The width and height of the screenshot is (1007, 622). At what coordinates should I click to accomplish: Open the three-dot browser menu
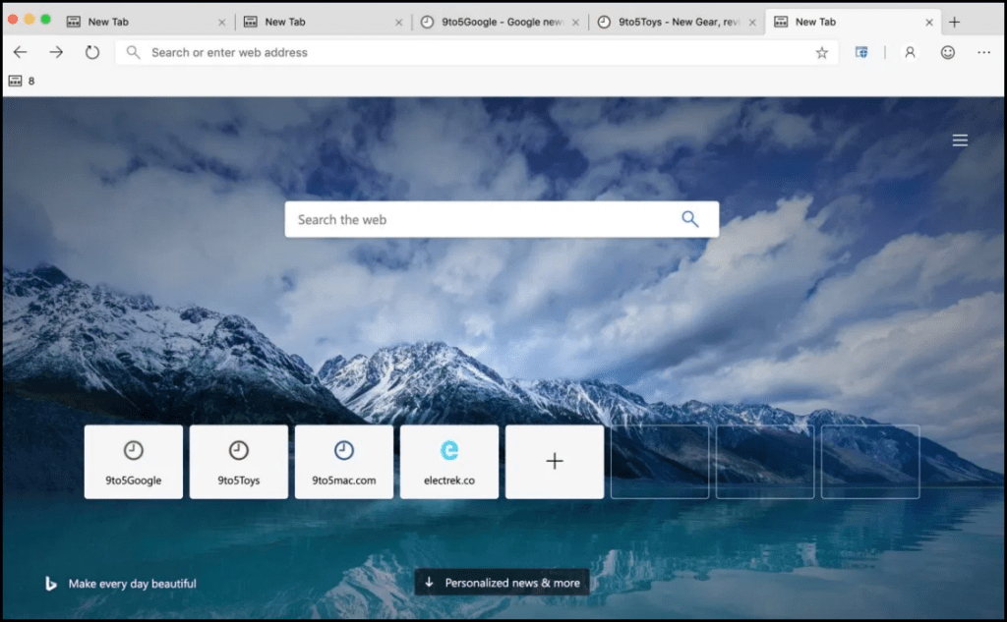pyautogui.click(x=983, y=53)
